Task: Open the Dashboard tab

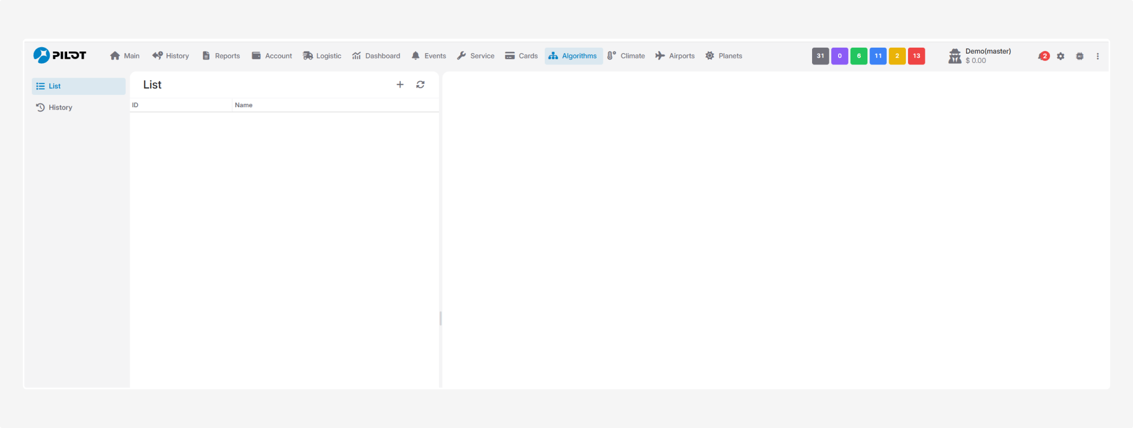Action: click(376, 56)
